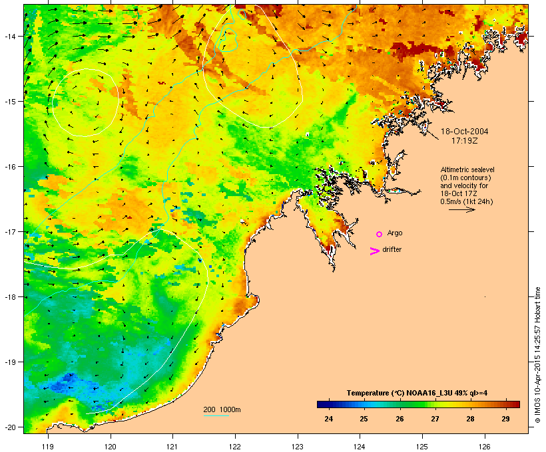This screenshot has height=452, width=546.
Task: Click the latitude axis label -19
Action: [9, 362]
